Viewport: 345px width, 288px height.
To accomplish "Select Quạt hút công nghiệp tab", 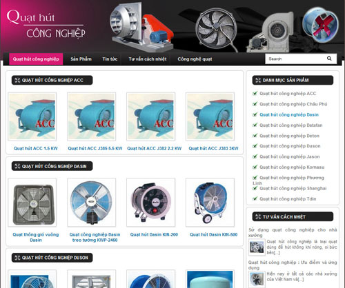I will [36, 59].
